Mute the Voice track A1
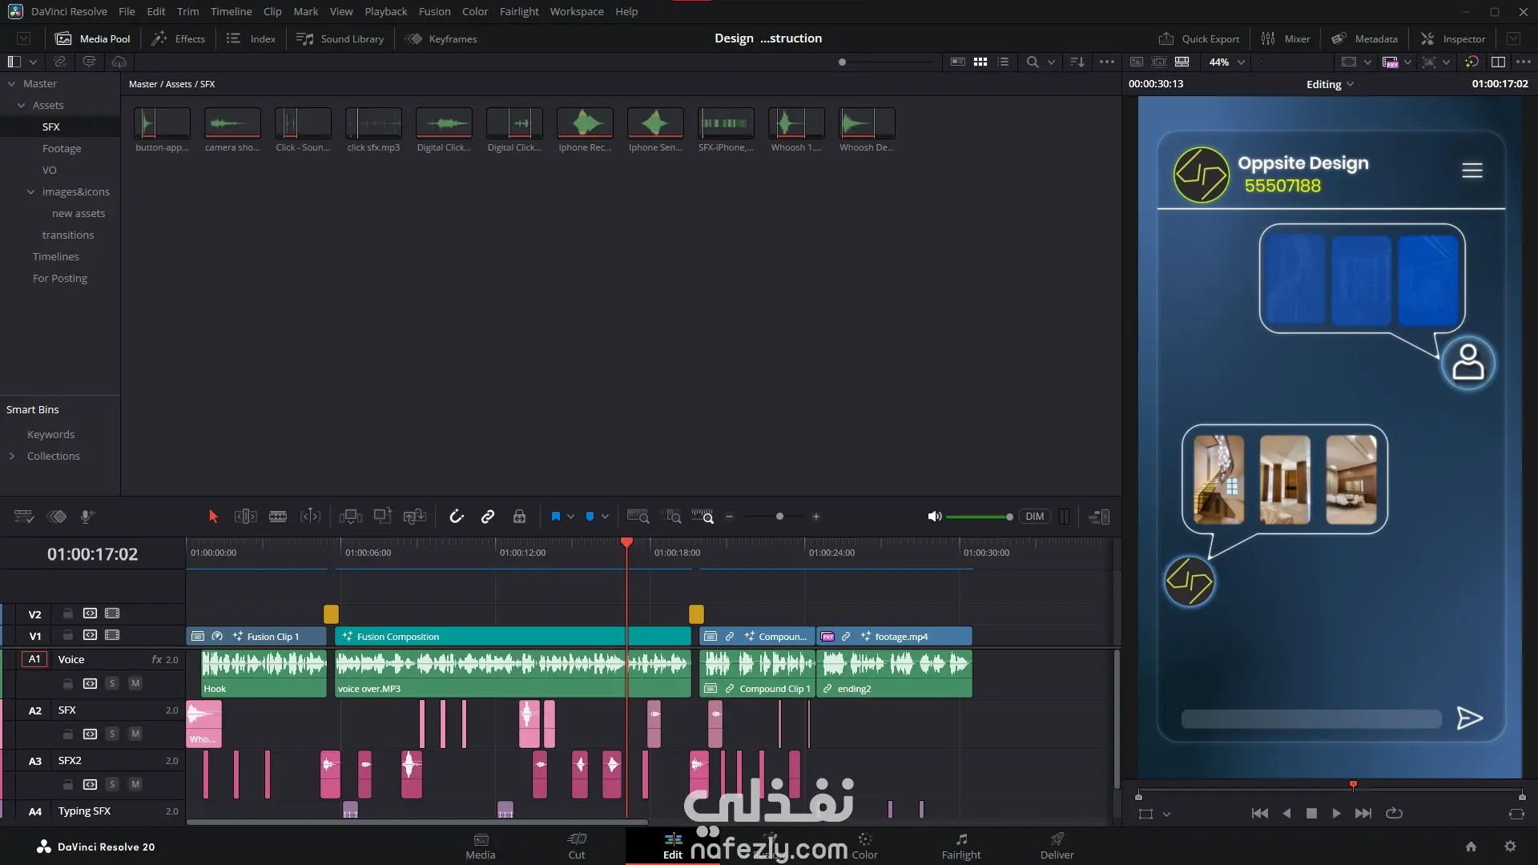1538x865 pixels. pyautogui.click(x=135, y=683)
